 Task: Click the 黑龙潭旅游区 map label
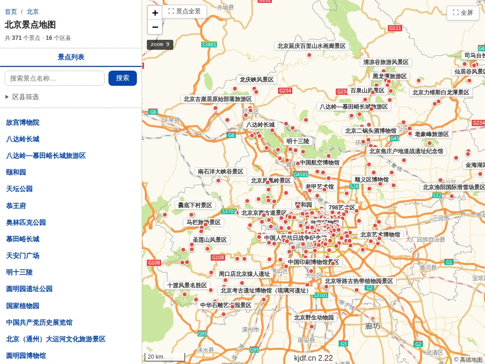coord(389,76)
